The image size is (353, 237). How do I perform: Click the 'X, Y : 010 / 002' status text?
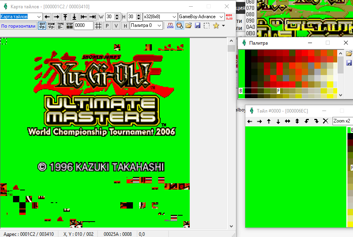click(78, 234)
